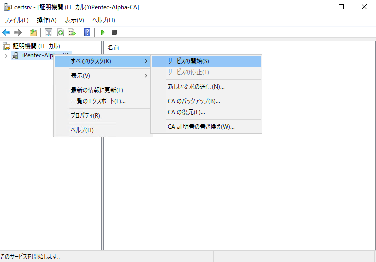Minimize the certsrv window
376x262 pixels.
[x=319, y=7]
